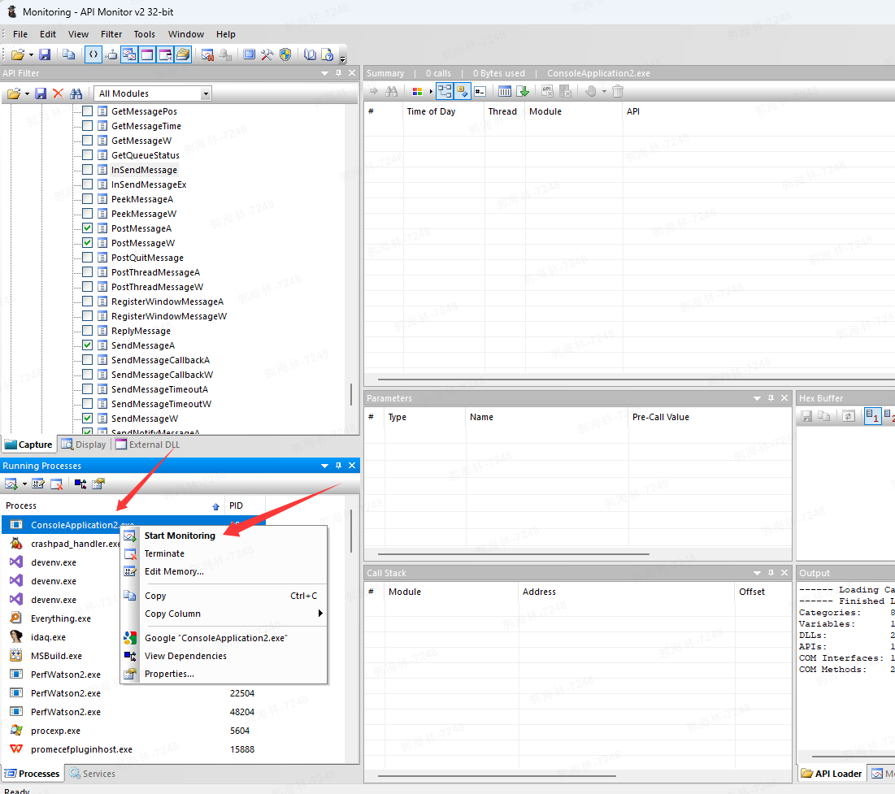Open the File menu
The width and height of the screenshot is (895, 794).
coord(20,34)
